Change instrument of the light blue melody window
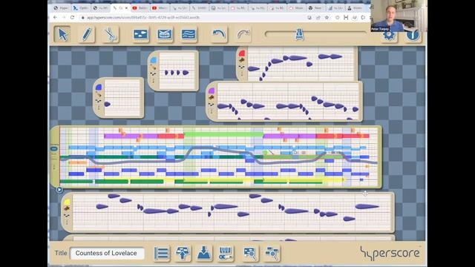Screen dimensions: 475x267 click(x=154, y=67)
